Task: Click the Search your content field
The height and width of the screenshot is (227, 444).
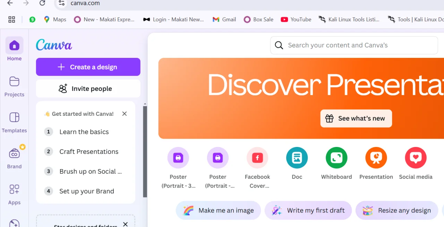Action: pos(354,45)
